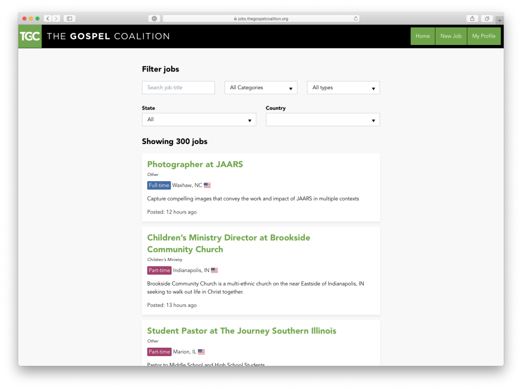
Task: Open the show all tabs icon
Action: [x=487, y=18]
